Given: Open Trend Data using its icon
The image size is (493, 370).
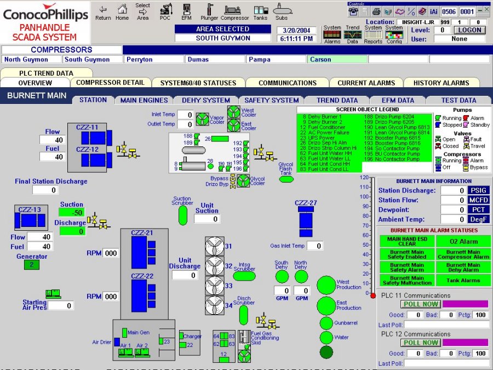Looking at the screenshot, I should point(353,34).
